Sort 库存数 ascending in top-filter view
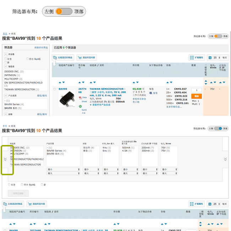The width and height of the screenshot is (231, 231). point(115,224)
